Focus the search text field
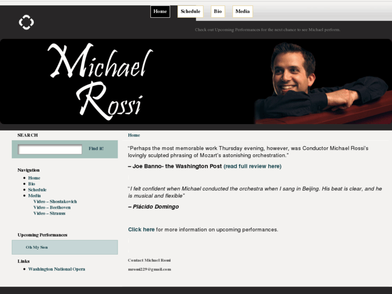This screenshot has width=392, height=294. [50, 149]
